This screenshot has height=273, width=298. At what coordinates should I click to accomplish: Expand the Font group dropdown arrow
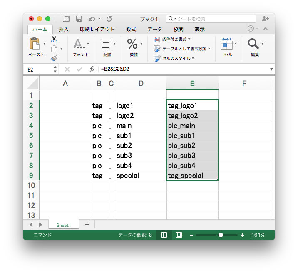point(88,44)
